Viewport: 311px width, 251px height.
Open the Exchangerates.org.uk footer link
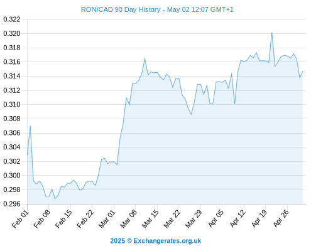tap(156, 241)
